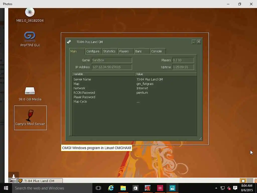The width and height of the screenshot is (257, 193).
Task: Launch Garry's Mod Server wine icon
Action: pyautogui.click(x=30, y=118)
